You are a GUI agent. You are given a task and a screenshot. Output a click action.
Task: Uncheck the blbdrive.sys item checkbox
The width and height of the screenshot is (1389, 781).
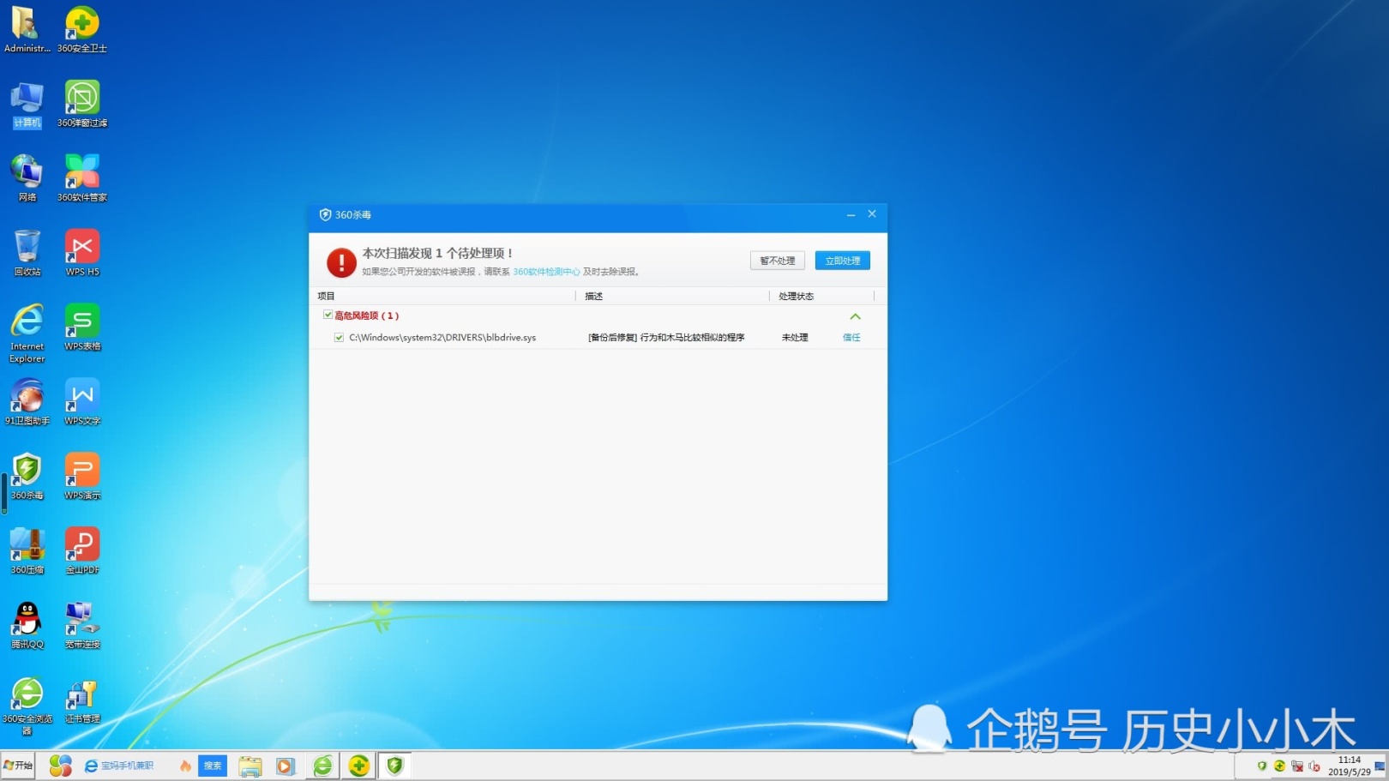[x=339, y=337]
